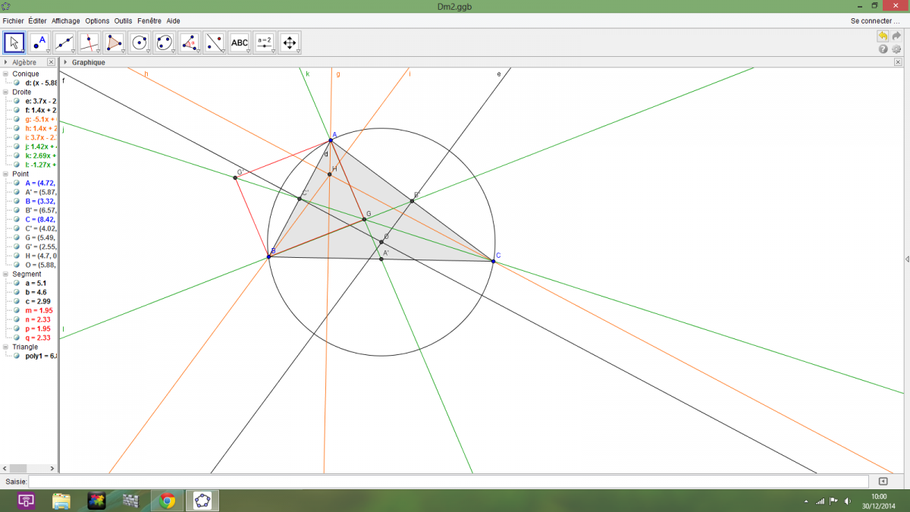Collapse the Point objects group
Viewport: 910px width, 512px height.
click(6, 174)
